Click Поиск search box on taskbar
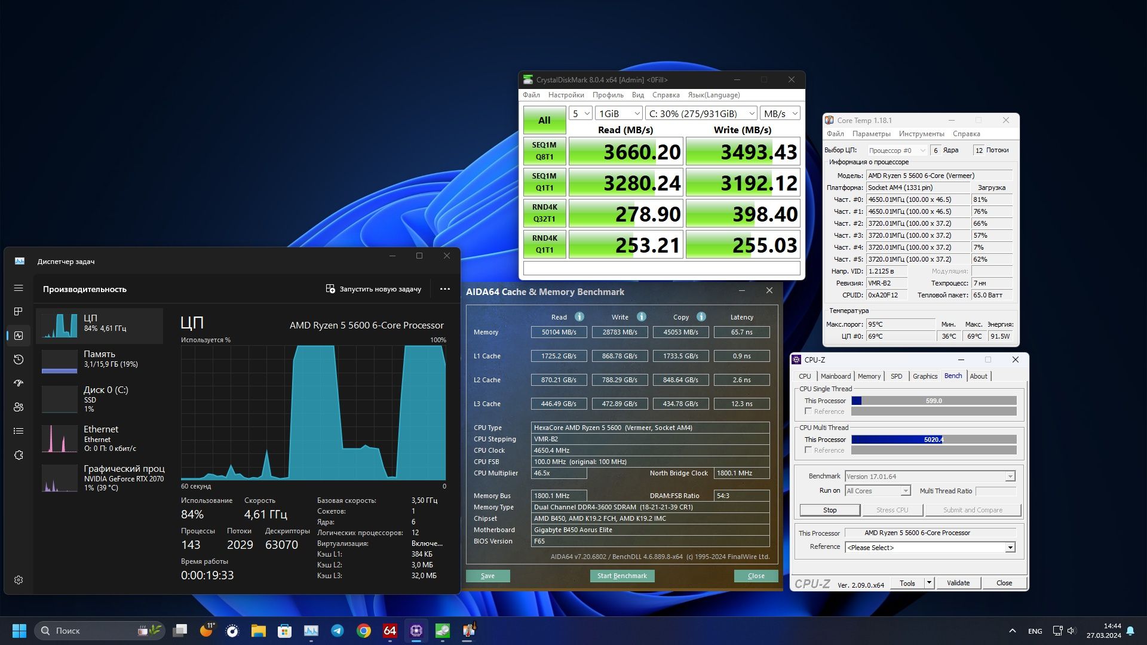The image size is (1147, 645). coord(99,631)
